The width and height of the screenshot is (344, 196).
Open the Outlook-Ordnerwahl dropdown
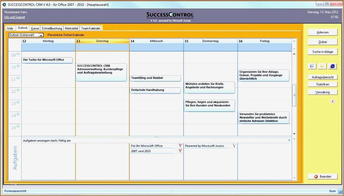41,35
